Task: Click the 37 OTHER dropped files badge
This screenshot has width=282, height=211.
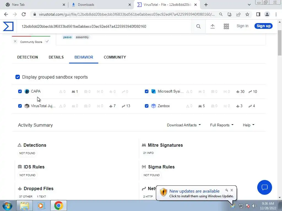Action: click(26, 196)
